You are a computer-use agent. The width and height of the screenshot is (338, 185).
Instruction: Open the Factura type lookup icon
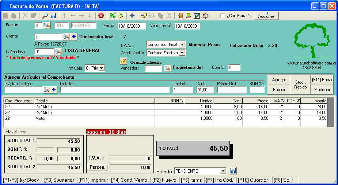47,25
